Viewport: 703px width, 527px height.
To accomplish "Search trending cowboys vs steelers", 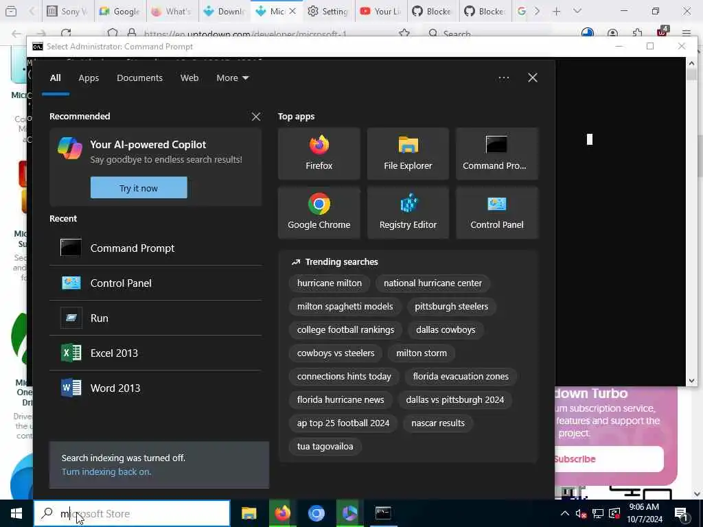I will 335,353.
